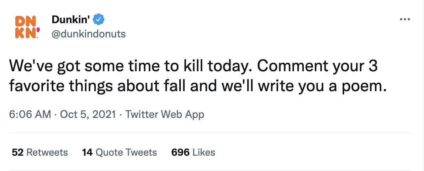Click the tweet's second line about a poem

click(197, 87)
